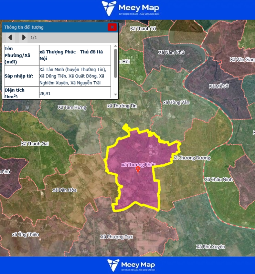Image resolution: width=255 pixels, height=274 pixels.
Task: Click 'Xã Thanh Oai' map label
Action: [x=35, y=144]
